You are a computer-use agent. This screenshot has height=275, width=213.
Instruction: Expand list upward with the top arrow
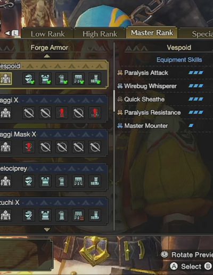47,56
